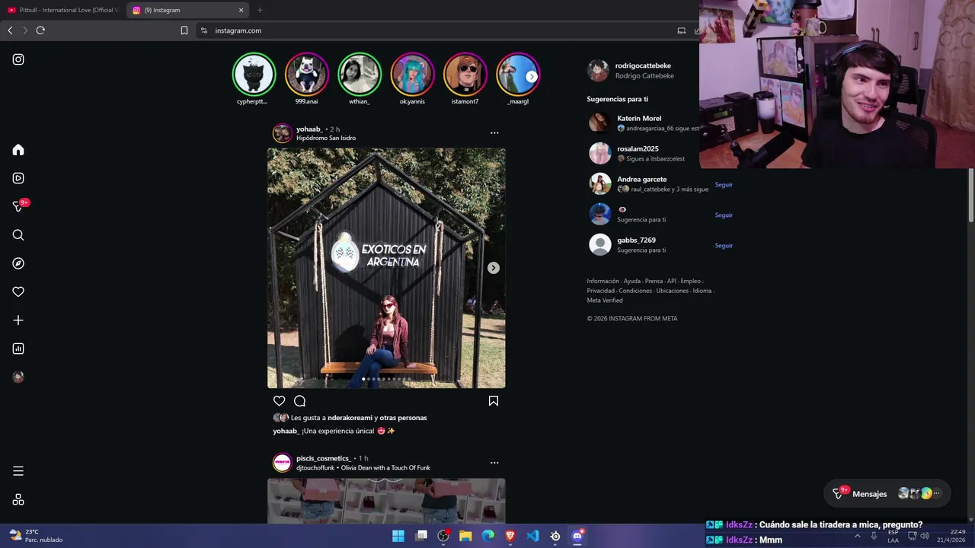Follow gabbs_7269

[724, 245]
